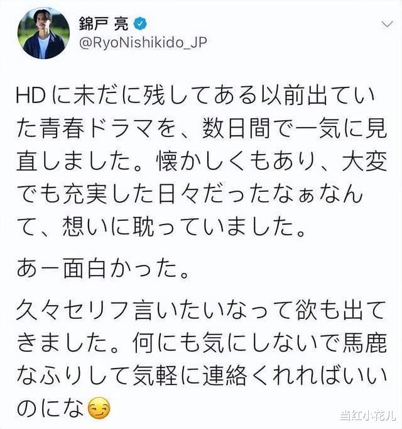Viewport: 402px width, 429px height.
Task: Click the line あー面白かった。
Action: [x=103, y=269]
